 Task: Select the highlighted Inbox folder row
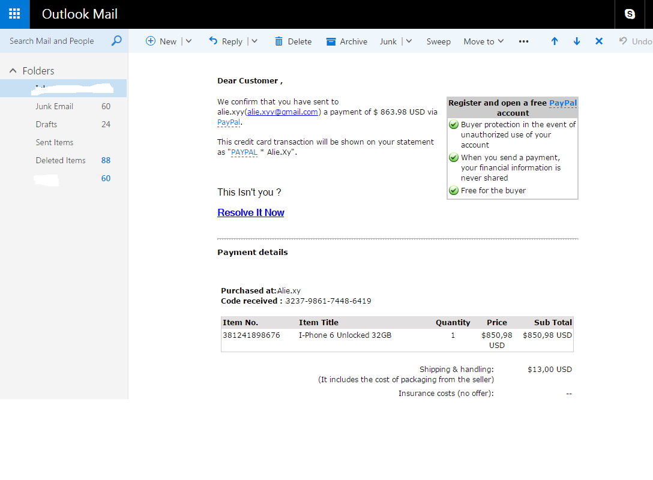(63, 88)
